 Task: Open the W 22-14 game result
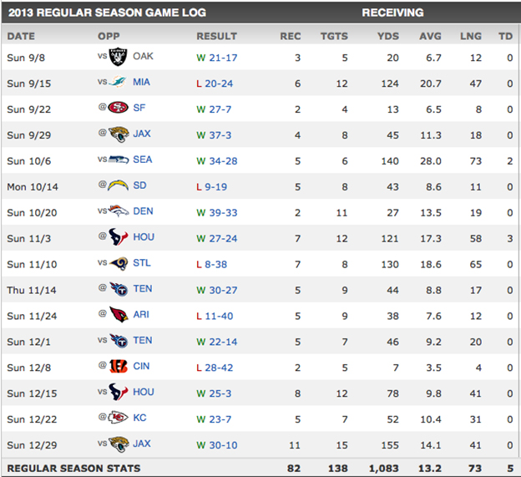coord(217,342)
